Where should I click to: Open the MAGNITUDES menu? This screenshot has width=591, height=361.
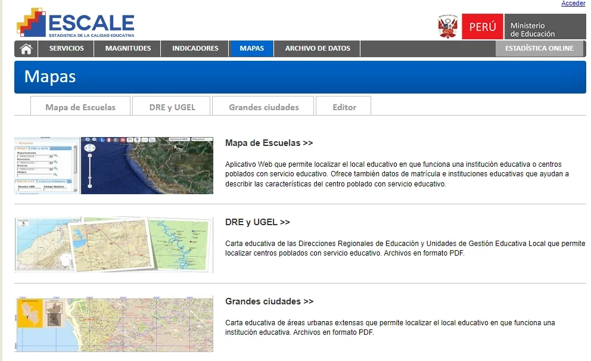click(127, 49)
